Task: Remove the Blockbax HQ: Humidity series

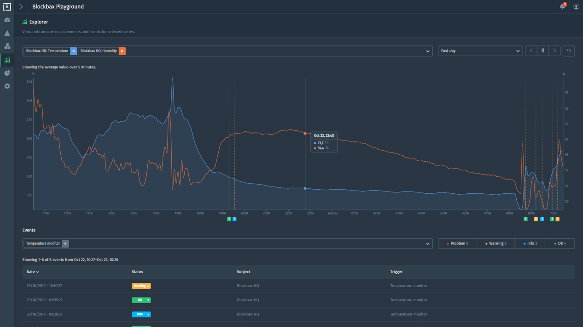Action: tap(122, 51)
